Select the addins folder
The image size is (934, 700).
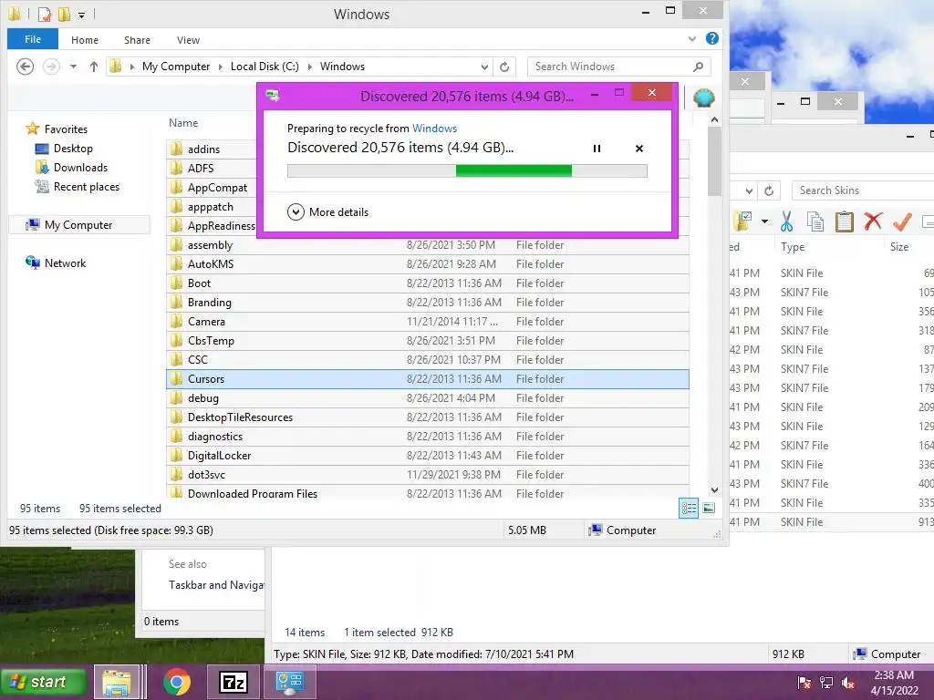coord(203,149)
